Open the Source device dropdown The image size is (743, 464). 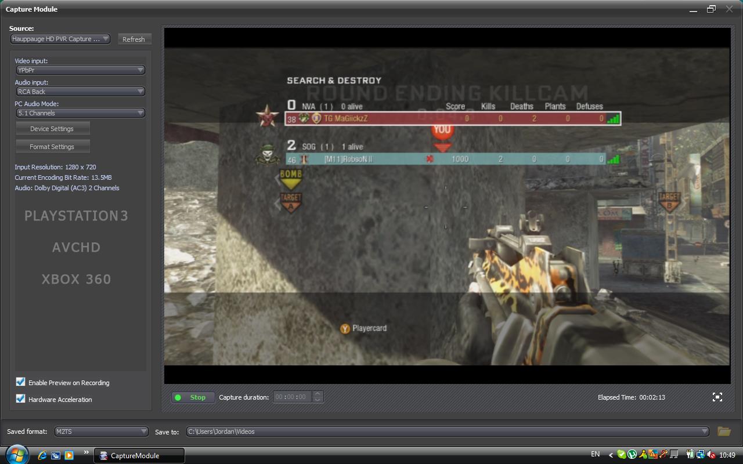click(60, 39)
